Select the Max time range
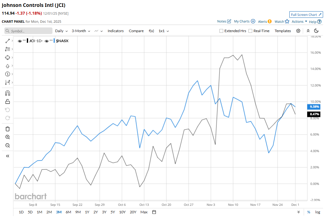 [144, 212]
